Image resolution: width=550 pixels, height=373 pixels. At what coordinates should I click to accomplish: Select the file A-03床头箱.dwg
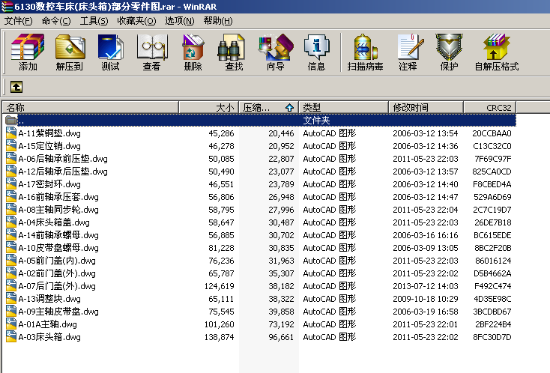49,337
